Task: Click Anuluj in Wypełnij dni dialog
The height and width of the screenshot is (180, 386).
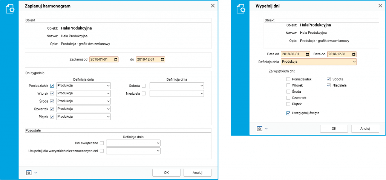Action: tap(365, 129)
